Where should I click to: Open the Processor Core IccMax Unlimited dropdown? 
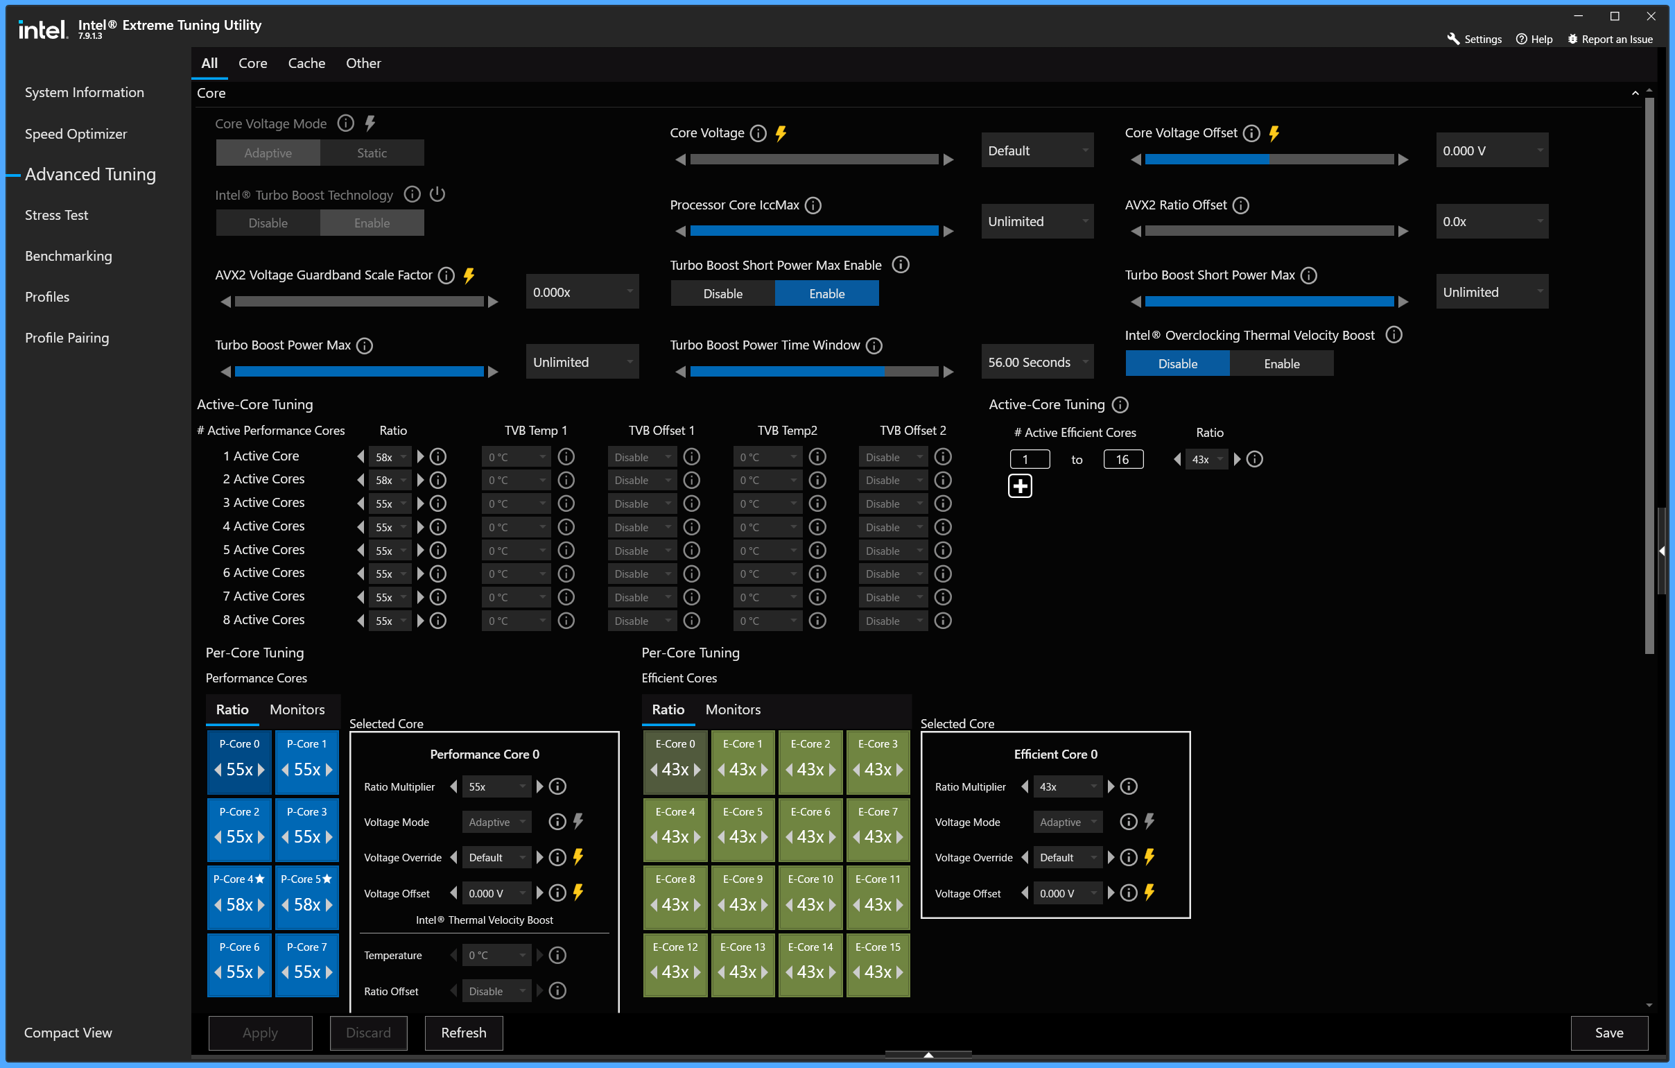[x=1037, y=221]
